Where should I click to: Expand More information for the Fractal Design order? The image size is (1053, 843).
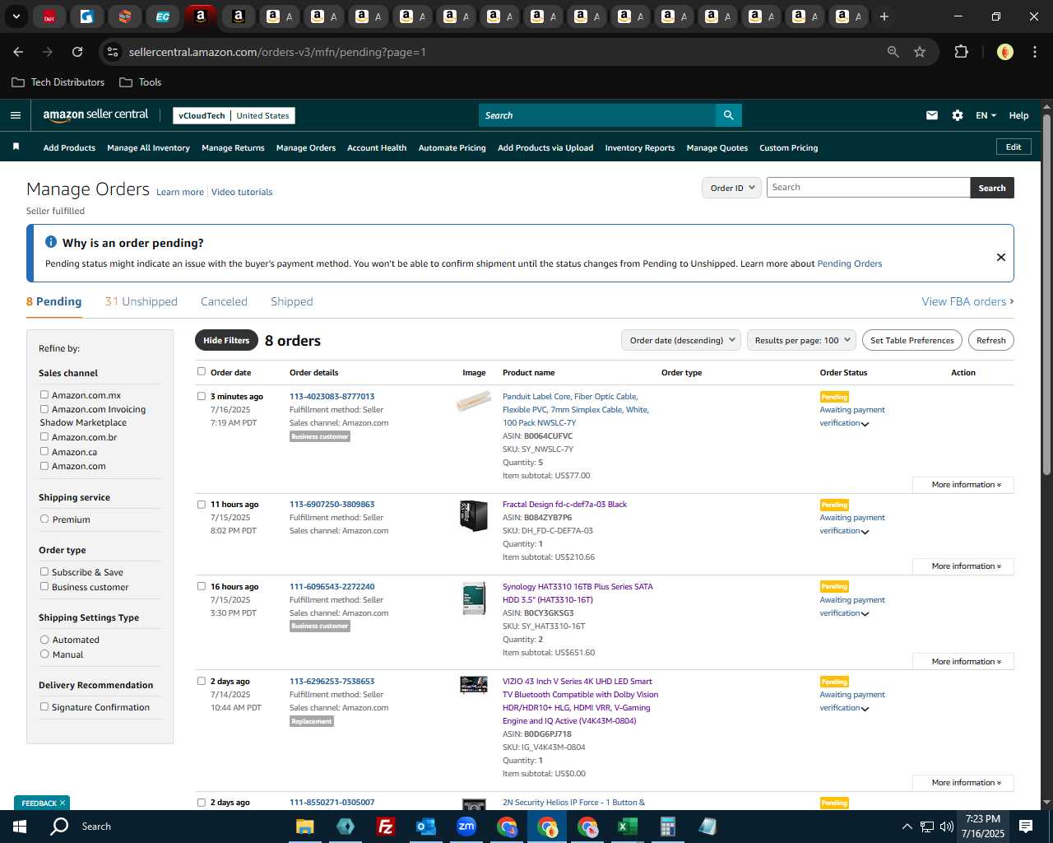[x=963, y=566]
